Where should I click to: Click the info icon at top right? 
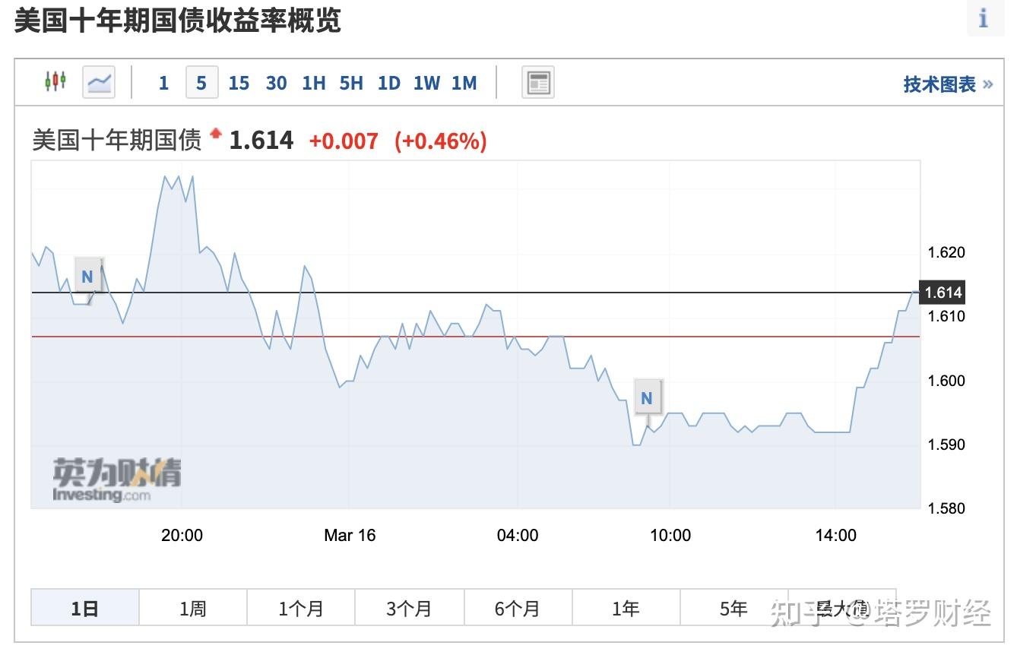[984, 18]
